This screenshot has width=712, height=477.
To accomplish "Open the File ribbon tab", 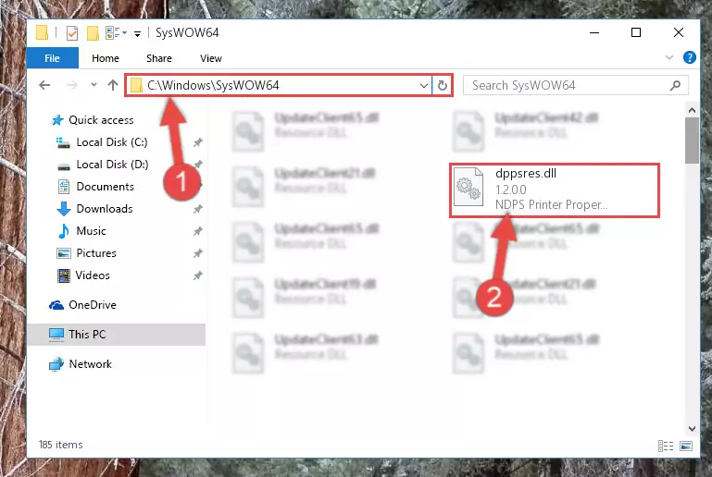I will (52, 58).
